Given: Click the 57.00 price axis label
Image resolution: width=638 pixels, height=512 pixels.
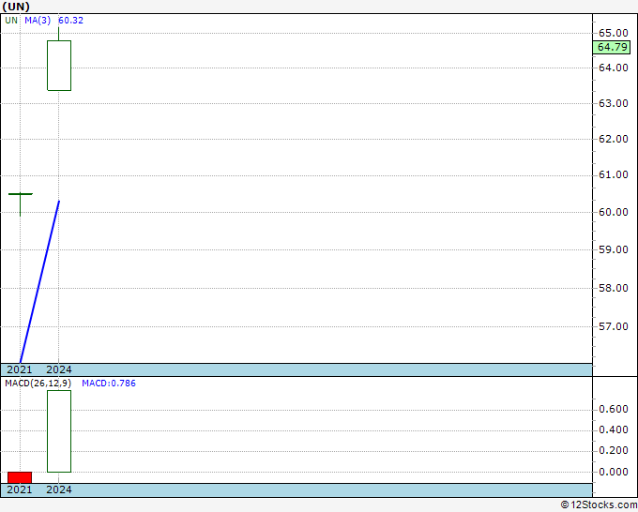Looking at the screenshot, I should coord(614,326).
